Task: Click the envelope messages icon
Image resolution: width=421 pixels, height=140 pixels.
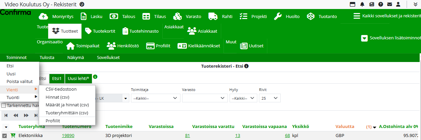Action: point(389,4)
